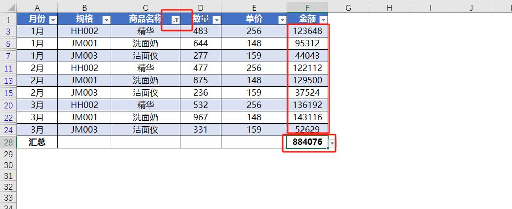Image resolution: width=512 pixels, height=209 pixels.
Task: Select column E header
Action: [254, 8]
